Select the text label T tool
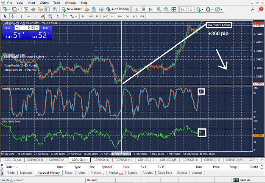The width and height of the screenshot is (265, 183). [65, 17]
